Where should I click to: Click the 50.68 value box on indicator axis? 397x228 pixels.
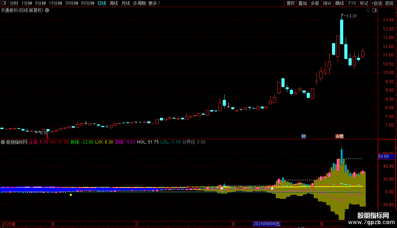pos(386,156)
